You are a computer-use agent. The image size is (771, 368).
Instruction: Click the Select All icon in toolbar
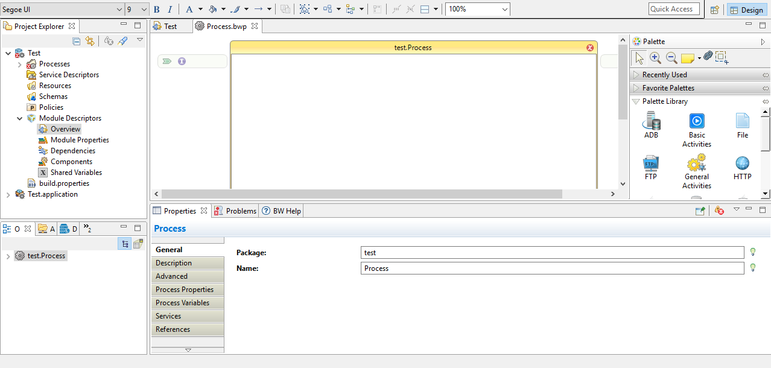click(305, 9)
